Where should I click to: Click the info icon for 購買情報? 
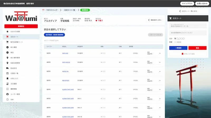(7, 89)
